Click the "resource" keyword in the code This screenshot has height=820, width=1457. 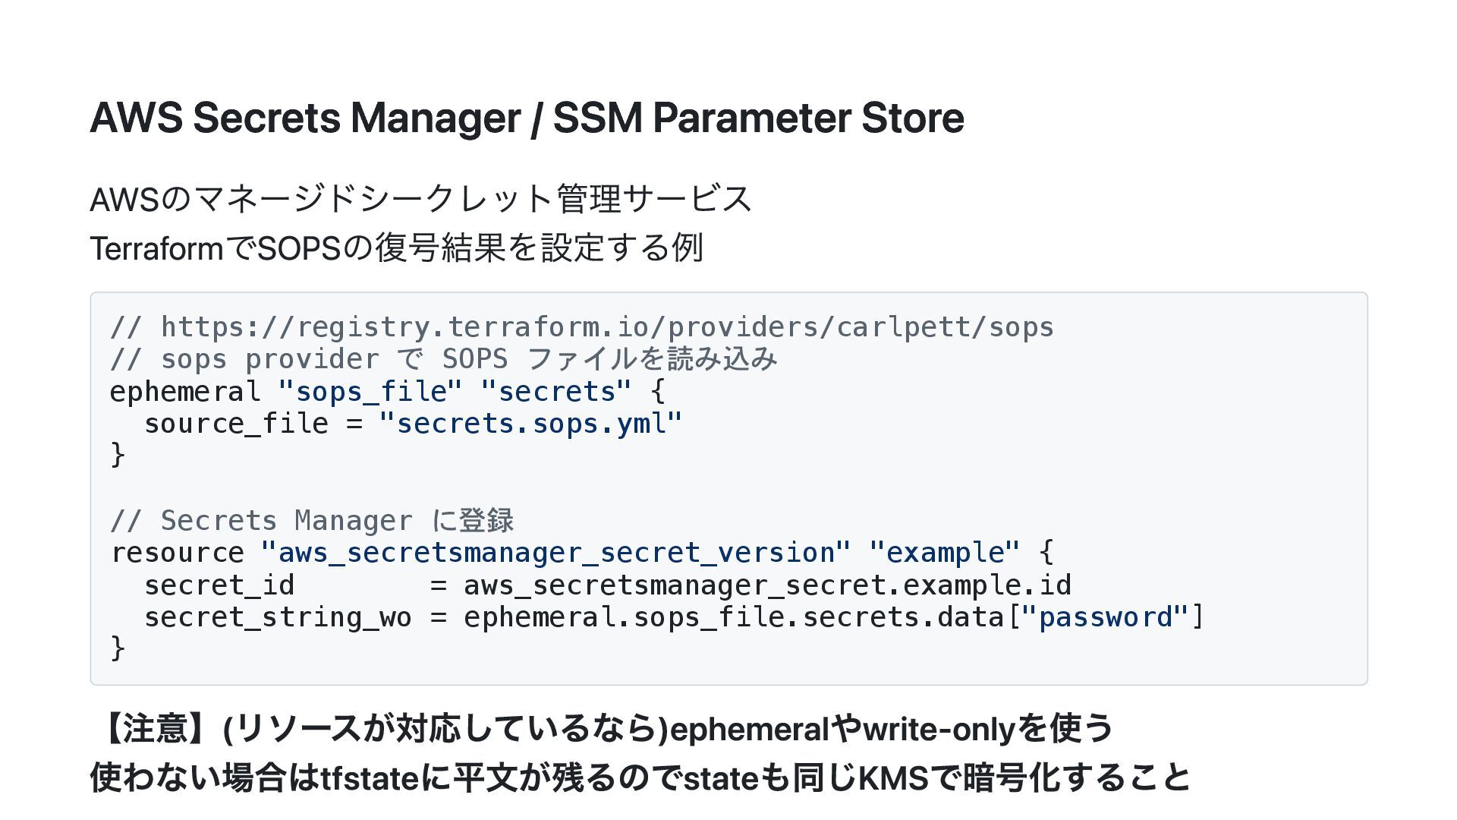click(x=177, y=553)
